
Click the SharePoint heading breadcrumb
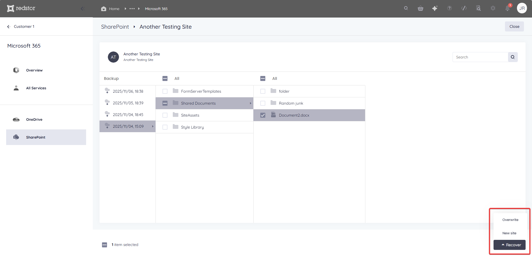115,27
